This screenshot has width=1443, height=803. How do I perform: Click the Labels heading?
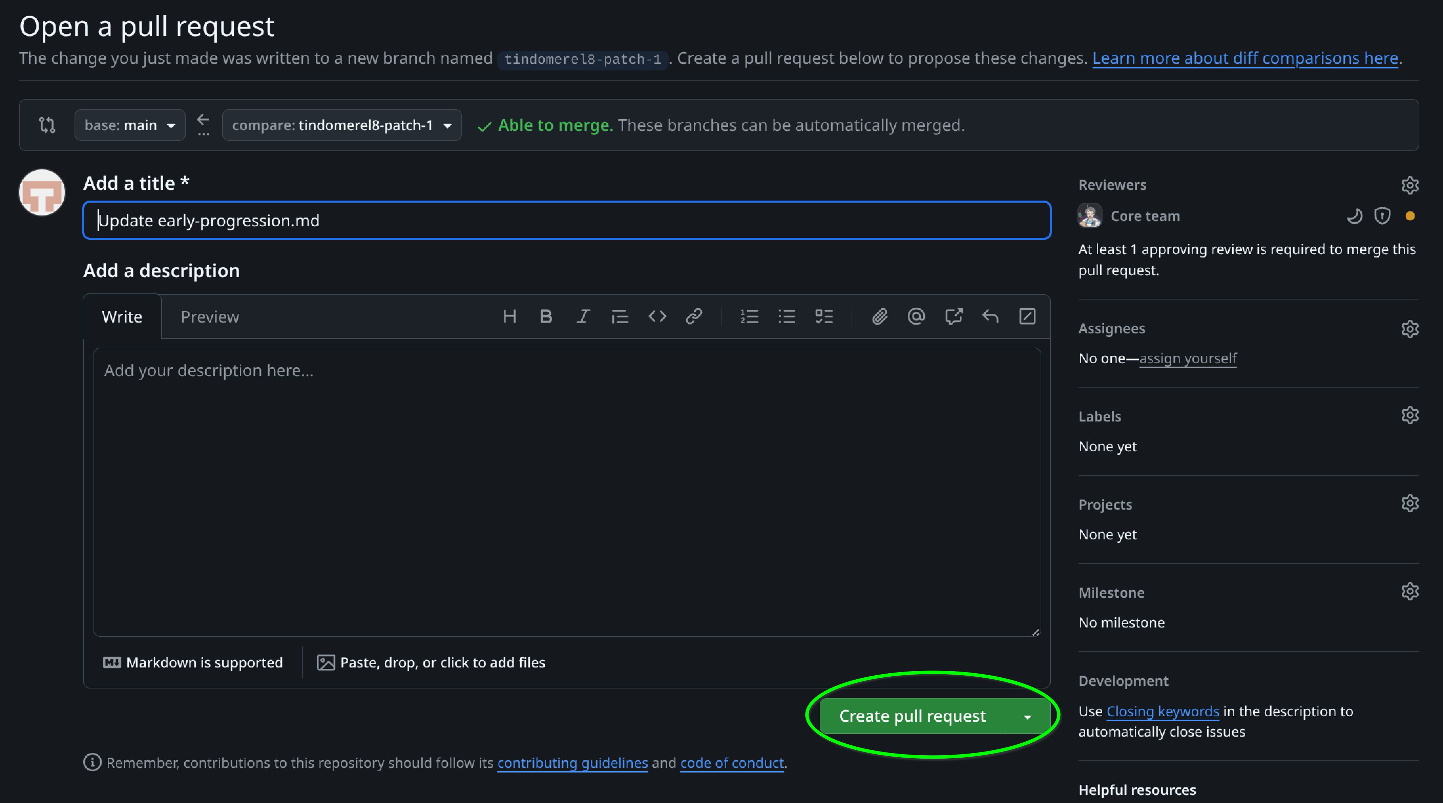pyautogui.click(x=1100, y=416)
